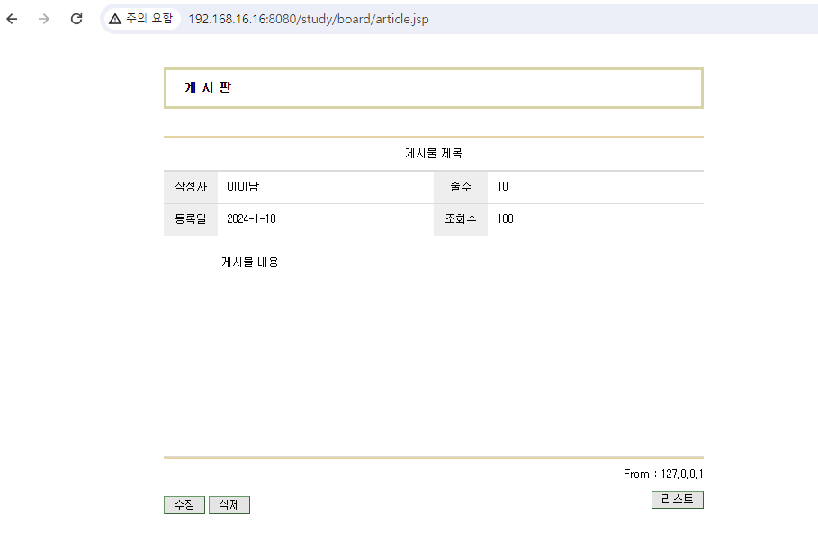Click the 삭제 delete button
The height and width of the screenshot is (551, 818).
tap(229, 504)
